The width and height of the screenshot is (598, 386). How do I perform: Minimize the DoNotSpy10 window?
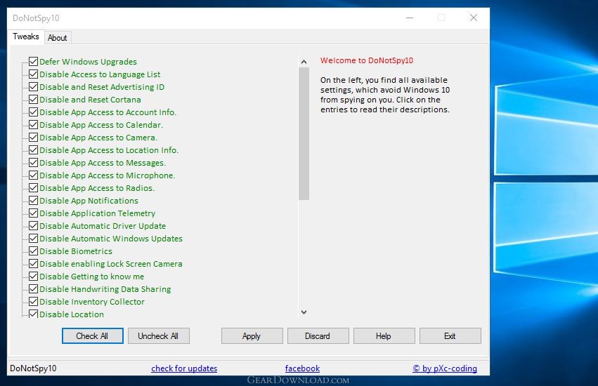coord(410,18)
